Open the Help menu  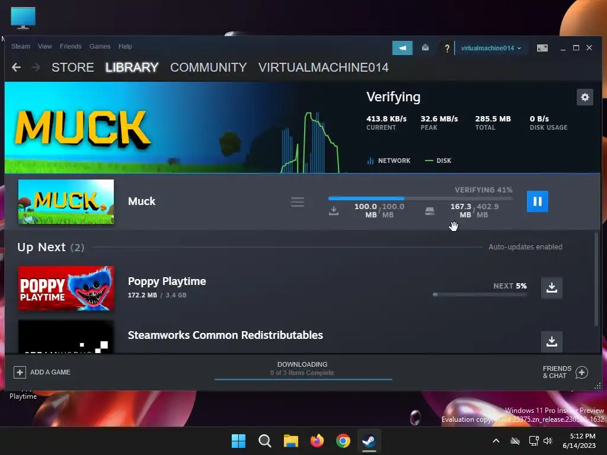point(125,46)
